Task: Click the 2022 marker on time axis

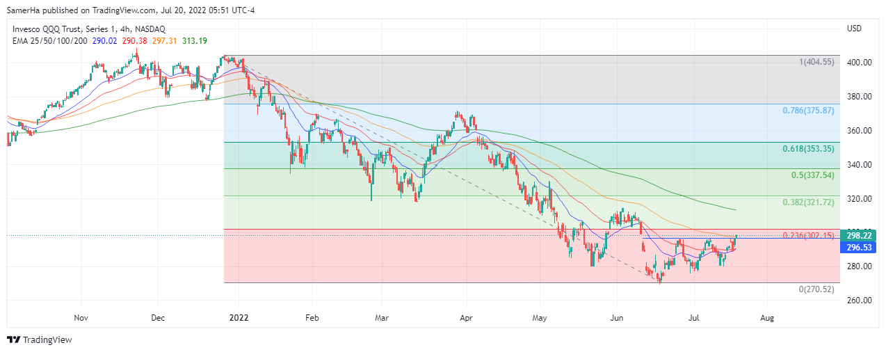Action: coord(239,317)
